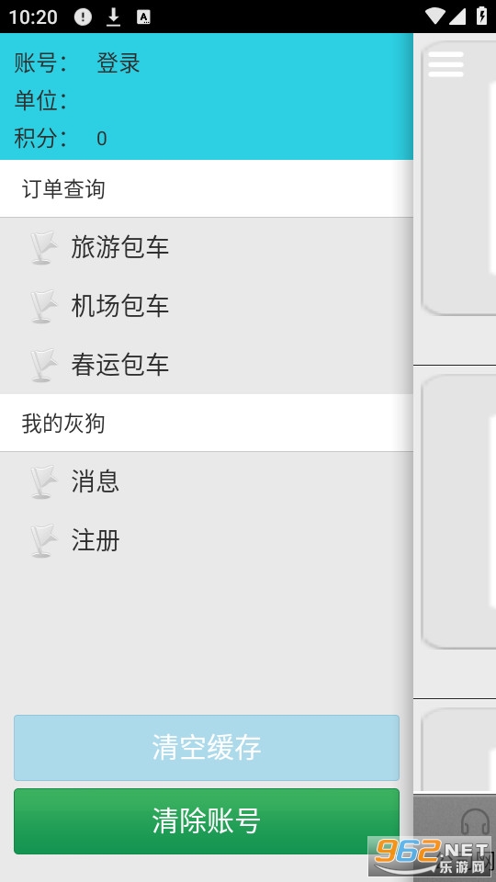Open the 旅游包车 orders entry
This screenshot has height=882, width=496.
click(x=207, y=247)
